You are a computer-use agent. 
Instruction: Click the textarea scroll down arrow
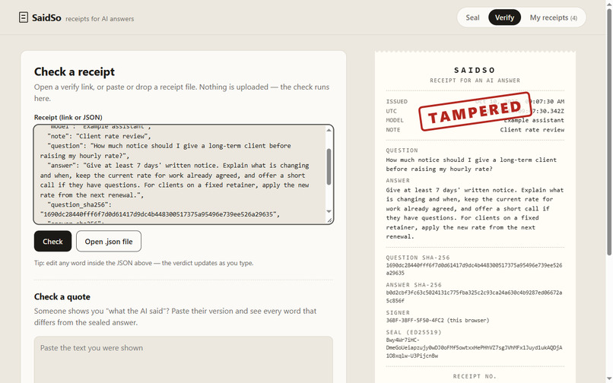pos(329,211)
